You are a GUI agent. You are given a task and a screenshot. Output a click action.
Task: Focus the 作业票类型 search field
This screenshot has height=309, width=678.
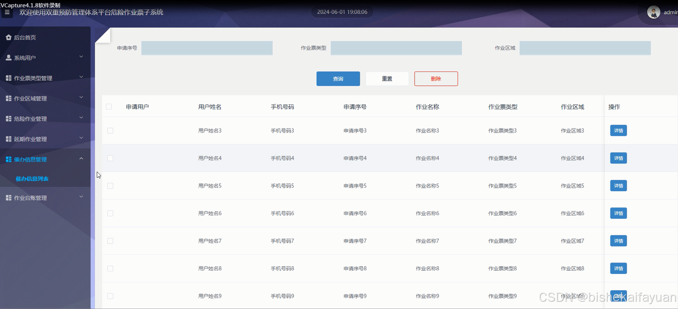tap(396, 48)
